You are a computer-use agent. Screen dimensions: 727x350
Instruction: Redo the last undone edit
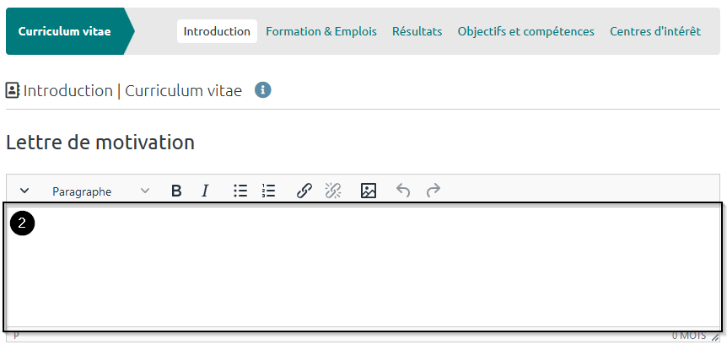point(433,191)
